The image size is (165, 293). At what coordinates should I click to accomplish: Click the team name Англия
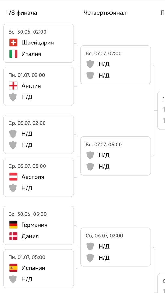[x=31, y=86]
